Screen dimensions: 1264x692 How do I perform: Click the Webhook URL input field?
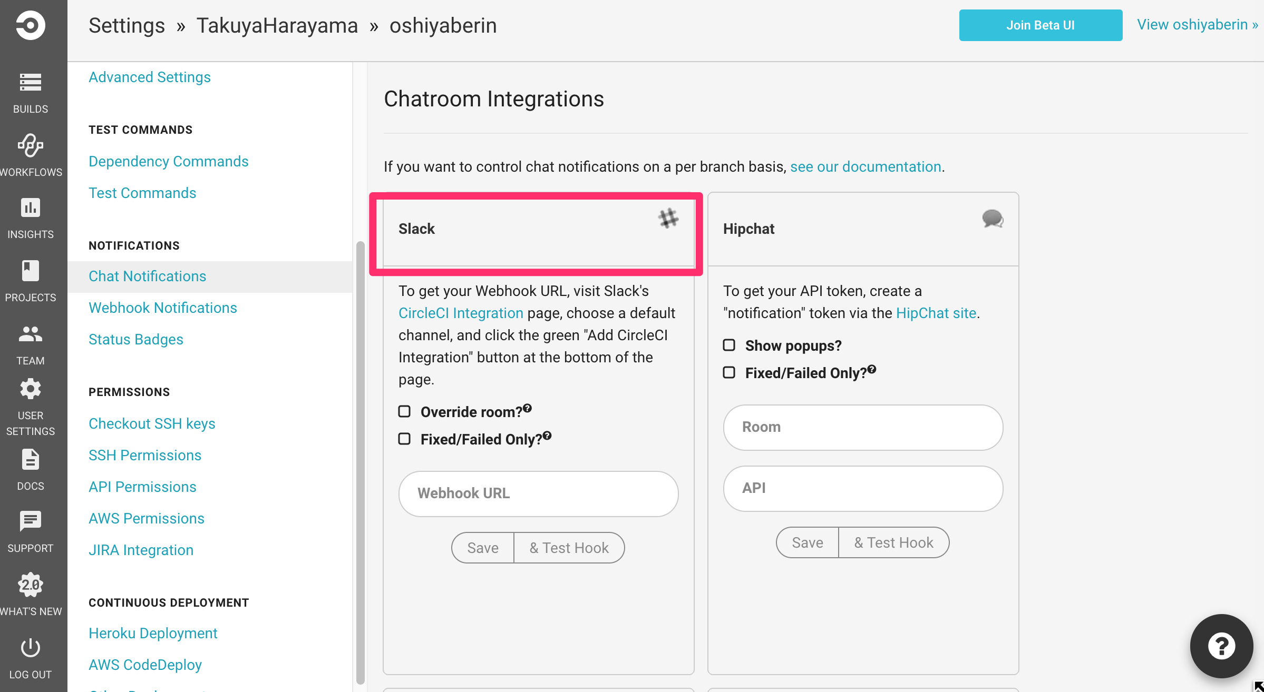[537, 492]
